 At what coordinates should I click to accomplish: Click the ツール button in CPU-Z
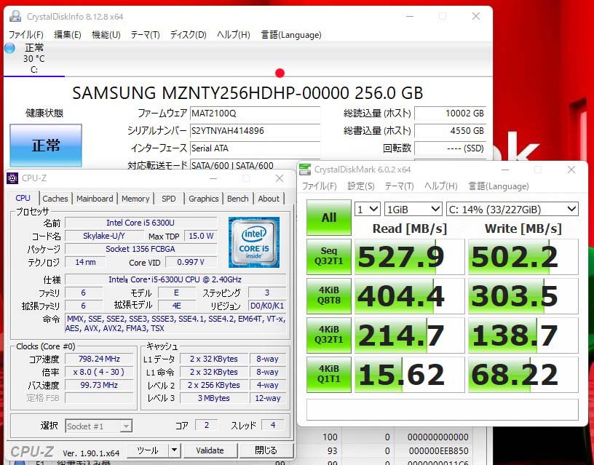pos(148,450)
